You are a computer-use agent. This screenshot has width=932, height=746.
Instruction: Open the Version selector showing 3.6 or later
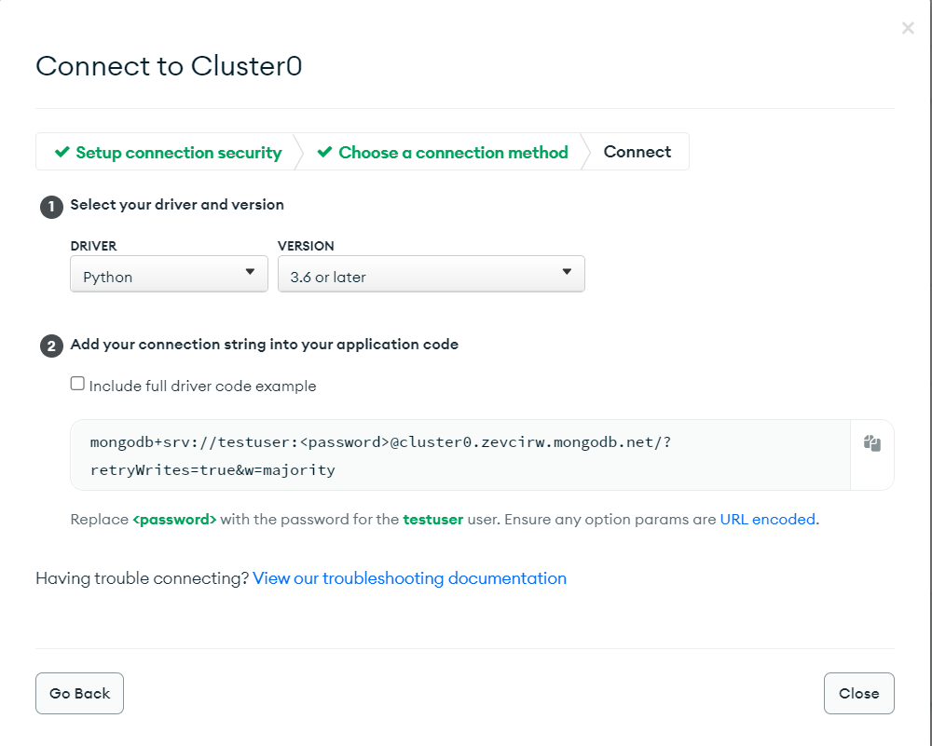pos(431,273)
